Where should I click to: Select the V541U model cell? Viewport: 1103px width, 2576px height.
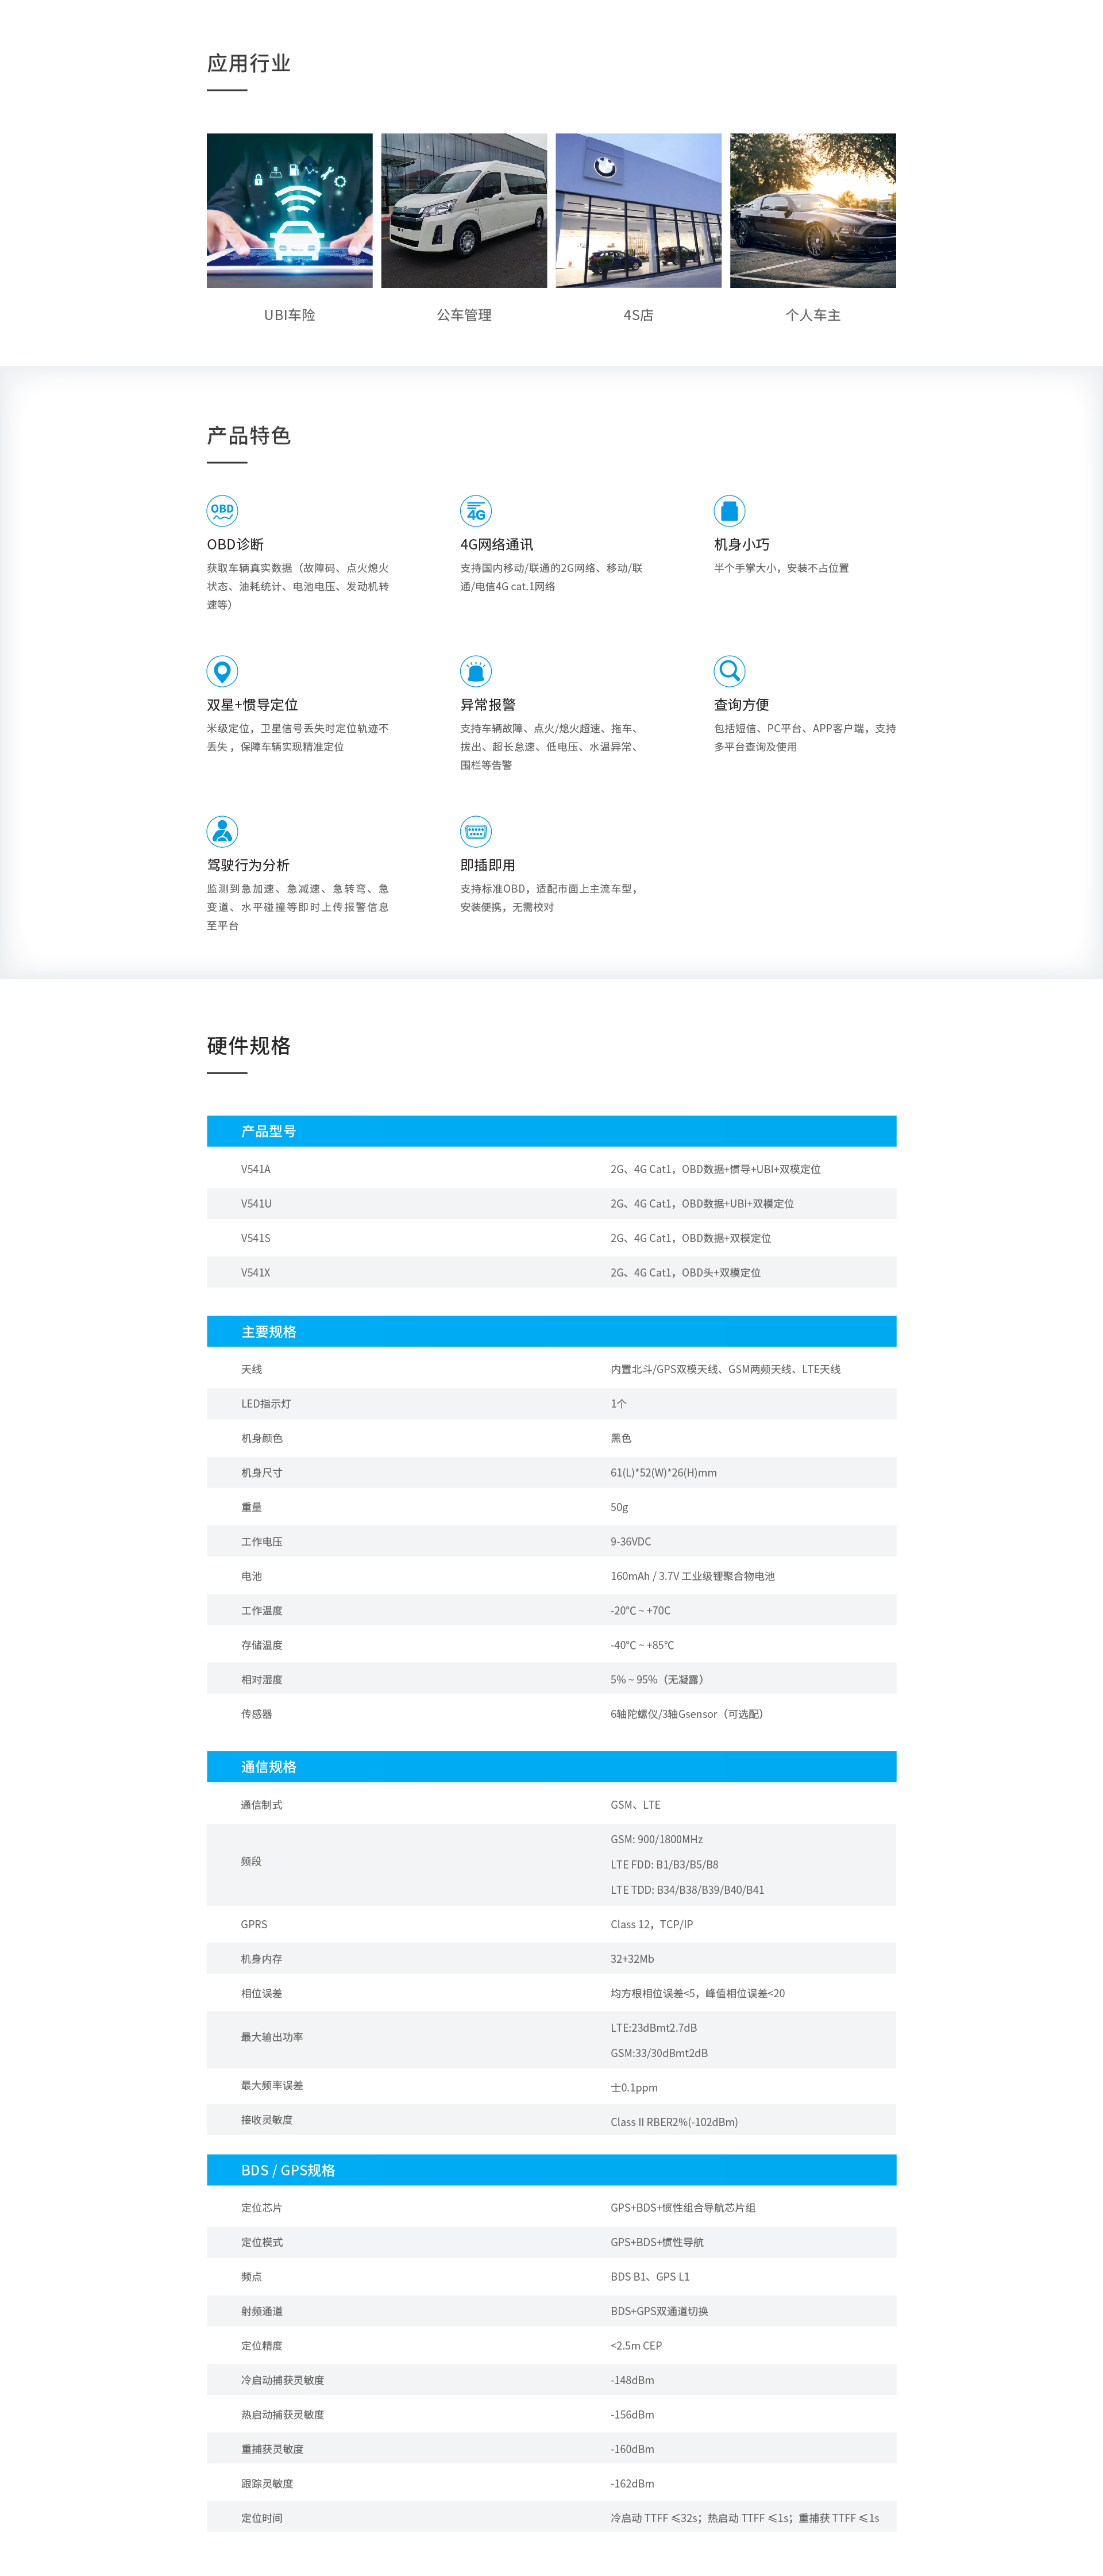tap(256, 1204)
